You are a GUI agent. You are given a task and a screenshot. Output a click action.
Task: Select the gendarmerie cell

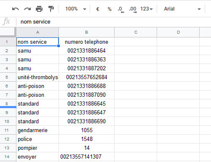[x=37, y=130]
